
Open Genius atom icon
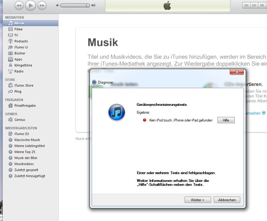(x=11, y=120)
